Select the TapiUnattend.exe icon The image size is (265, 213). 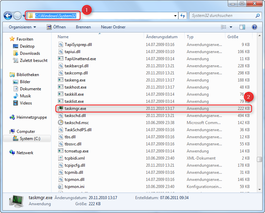pos(61,59)
